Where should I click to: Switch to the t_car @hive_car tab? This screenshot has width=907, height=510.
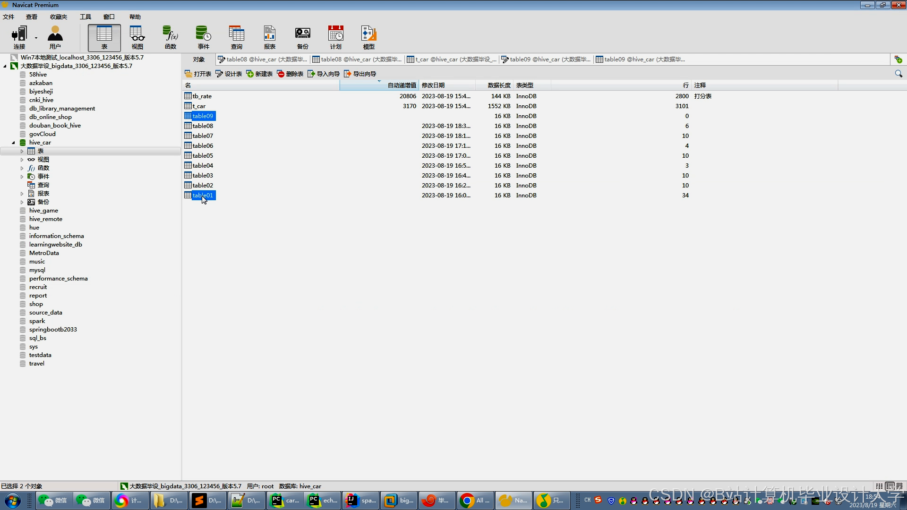pos(452,59)
